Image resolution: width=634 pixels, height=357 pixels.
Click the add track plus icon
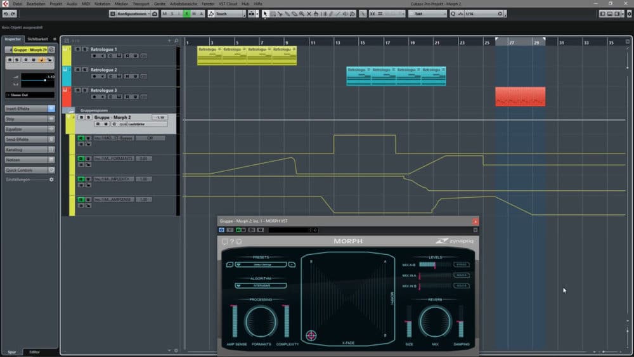tap(169, 41)
